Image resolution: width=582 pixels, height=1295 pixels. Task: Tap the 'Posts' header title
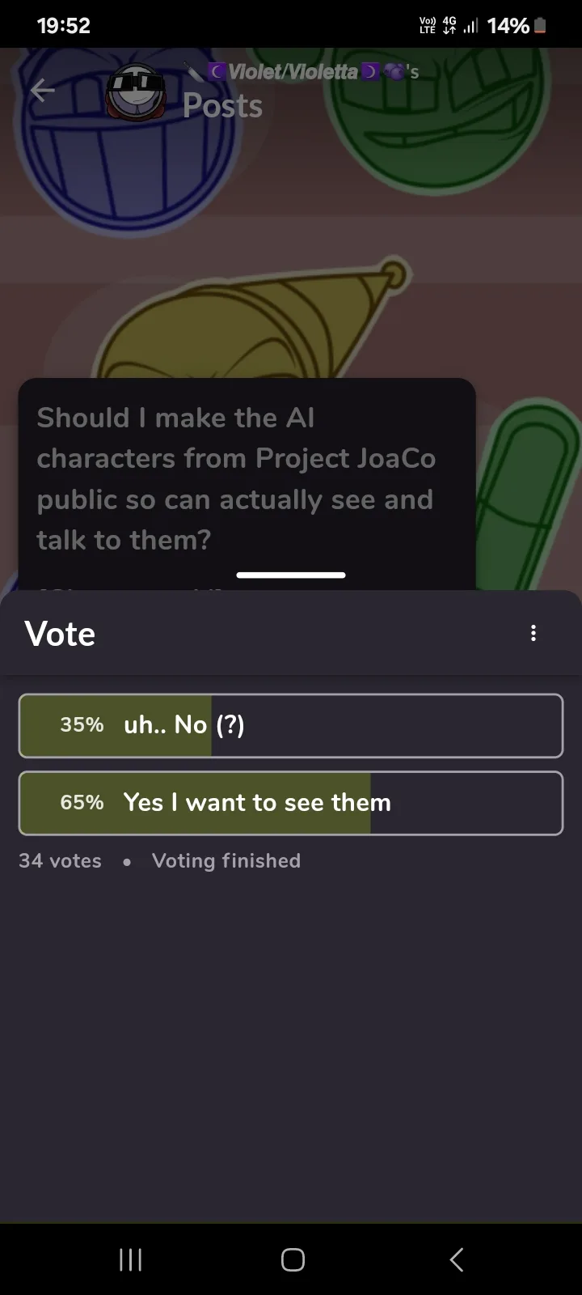222,106
